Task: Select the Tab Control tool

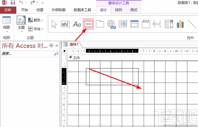Action: tap(100, 24)
